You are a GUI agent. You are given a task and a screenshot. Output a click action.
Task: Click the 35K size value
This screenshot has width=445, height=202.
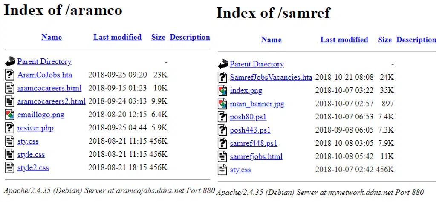pyautogui.click(x=387, y=90)
